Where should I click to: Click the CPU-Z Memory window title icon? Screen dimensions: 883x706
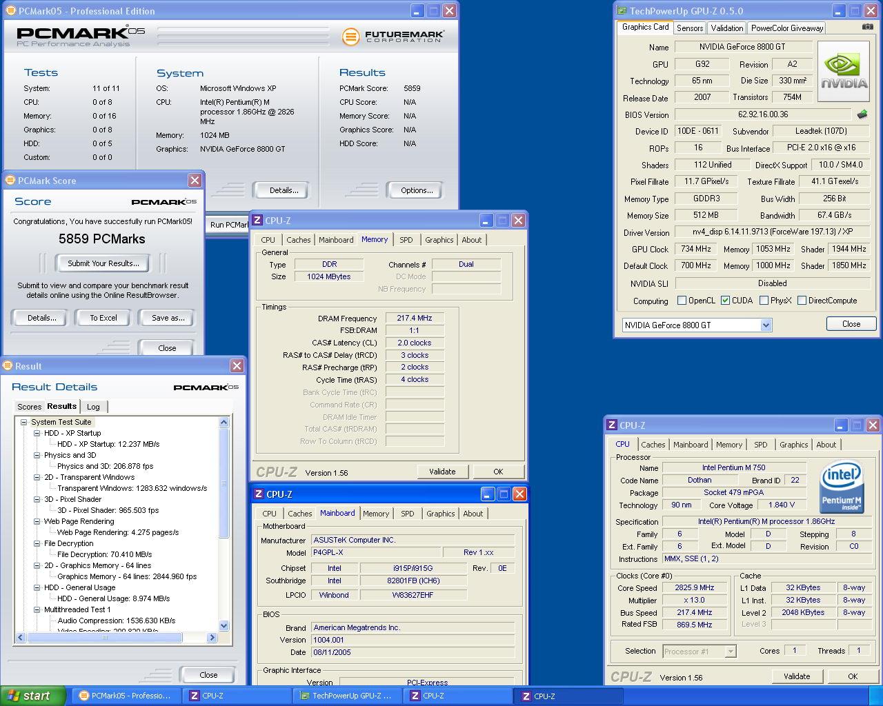pyautogui.click(x=257, y=221)
